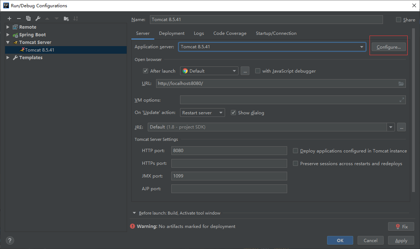Image resolution: width=420 pixels, height=249 pixels.
Task: Open JRE browse ellipsis button
Action: (x=401, y=127)
